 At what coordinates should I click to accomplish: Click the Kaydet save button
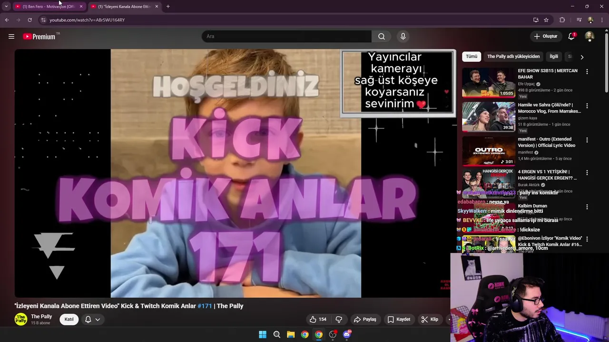tap(399, 319)
